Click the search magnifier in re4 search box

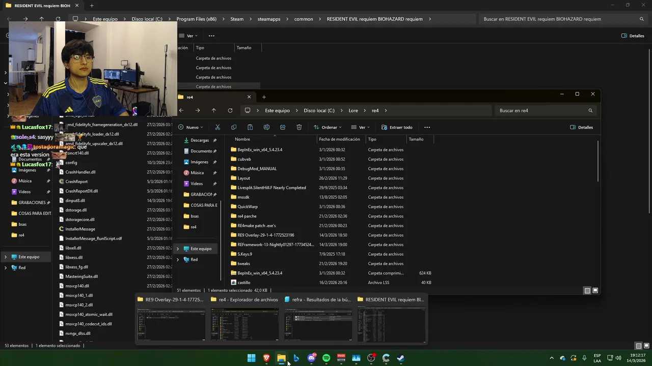click(590, 110)
